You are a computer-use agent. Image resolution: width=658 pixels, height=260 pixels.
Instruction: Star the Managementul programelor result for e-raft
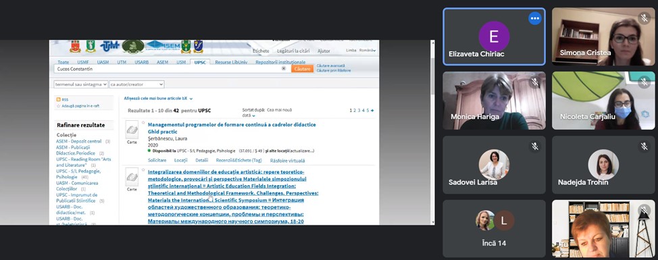coord(143,123)
